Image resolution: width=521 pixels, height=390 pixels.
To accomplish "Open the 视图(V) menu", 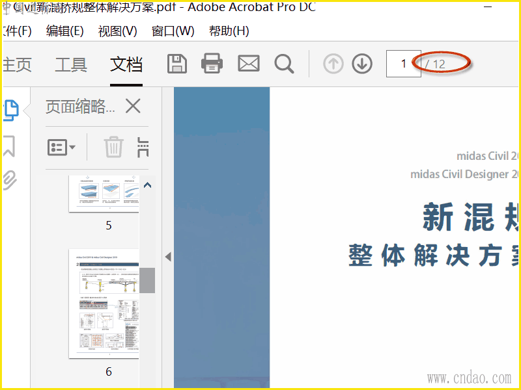I will coord(118,31).
